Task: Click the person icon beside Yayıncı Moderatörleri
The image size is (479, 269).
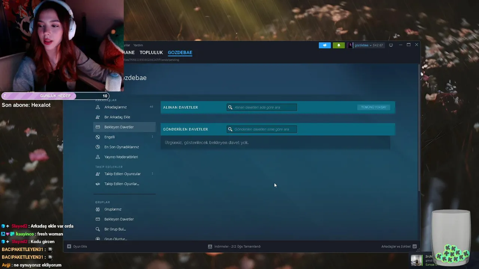Action: (98, 157)
